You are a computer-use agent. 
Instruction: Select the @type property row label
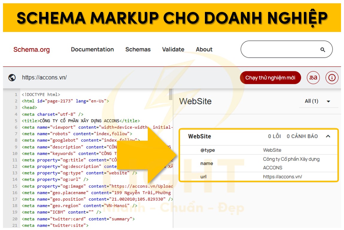[208, 150]
